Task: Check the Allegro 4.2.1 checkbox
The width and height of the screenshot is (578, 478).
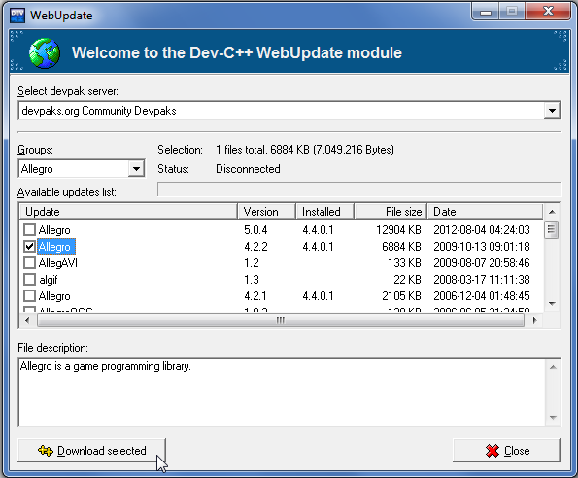Action: tap(29, 296)
